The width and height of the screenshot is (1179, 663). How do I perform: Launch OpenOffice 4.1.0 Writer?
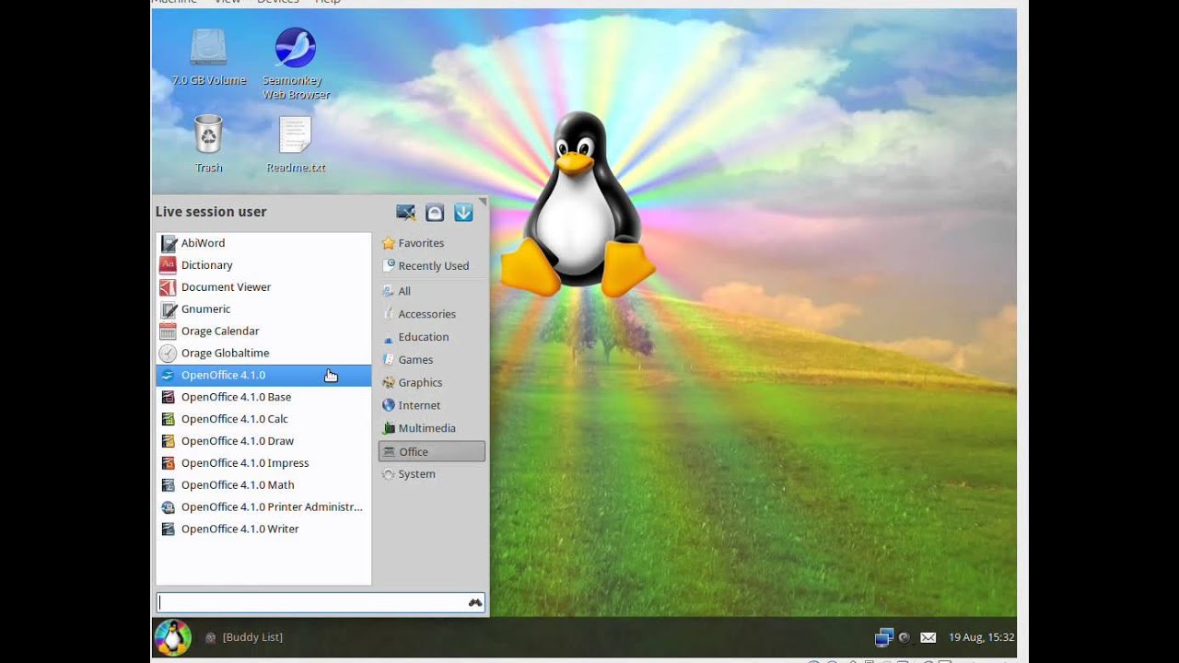point(263,529)
